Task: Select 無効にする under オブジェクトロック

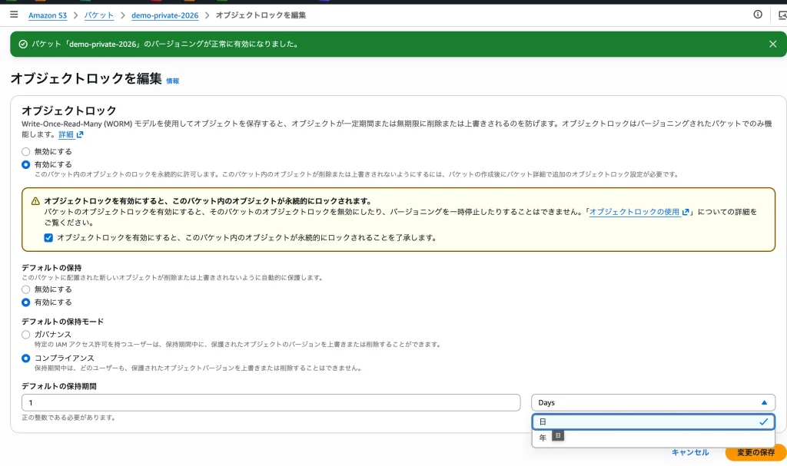Action: tap(26, 152)
